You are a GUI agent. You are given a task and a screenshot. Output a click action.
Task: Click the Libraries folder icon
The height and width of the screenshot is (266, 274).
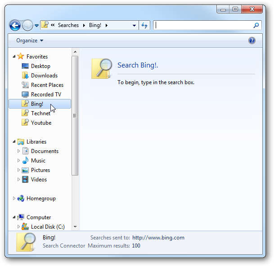[x=21, y=142]
